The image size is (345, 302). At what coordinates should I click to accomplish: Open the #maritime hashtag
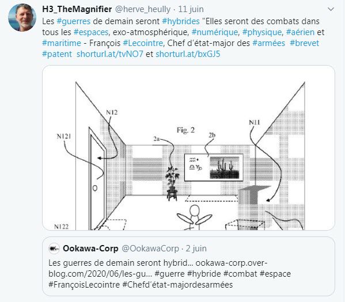[62, 43]
